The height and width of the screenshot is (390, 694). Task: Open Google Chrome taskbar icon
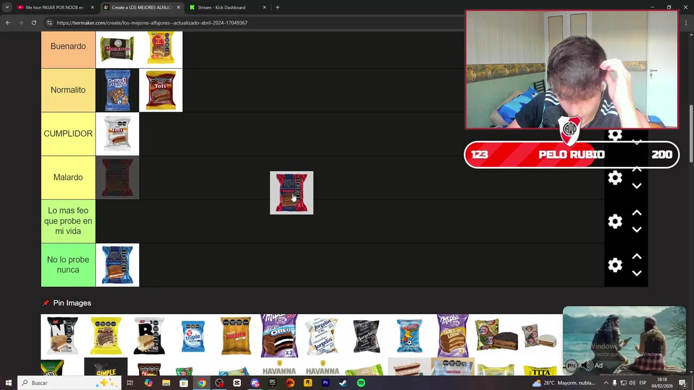202,383
